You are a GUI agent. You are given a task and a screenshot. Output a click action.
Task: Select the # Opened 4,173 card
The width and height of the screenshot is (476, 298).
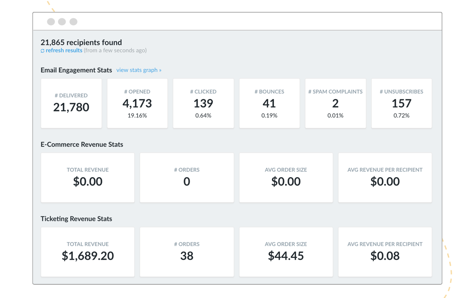coord(137,103)
